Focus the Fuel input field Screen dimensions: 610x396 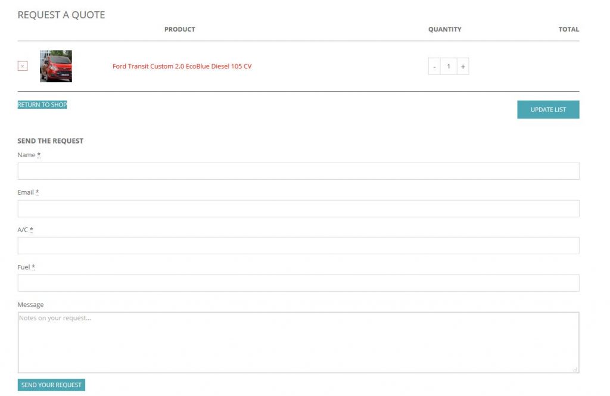(x=298, y=283)
